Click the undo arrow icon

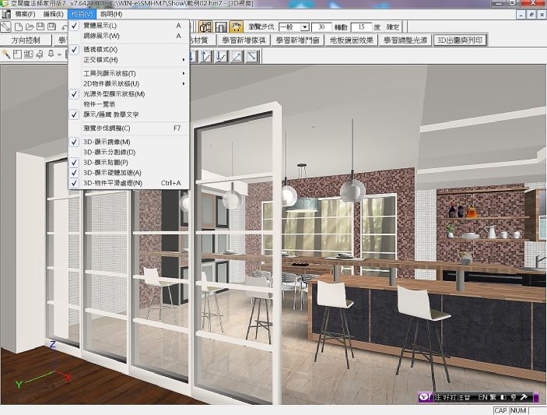point(65,27)
